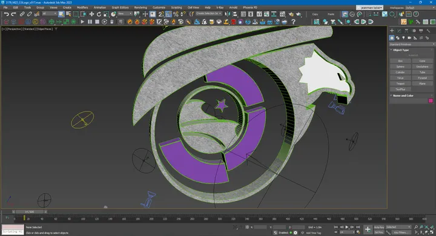Select the Cameras category icon in Create panel
Viewport: 436px width, 236px height.
(409, 38)
